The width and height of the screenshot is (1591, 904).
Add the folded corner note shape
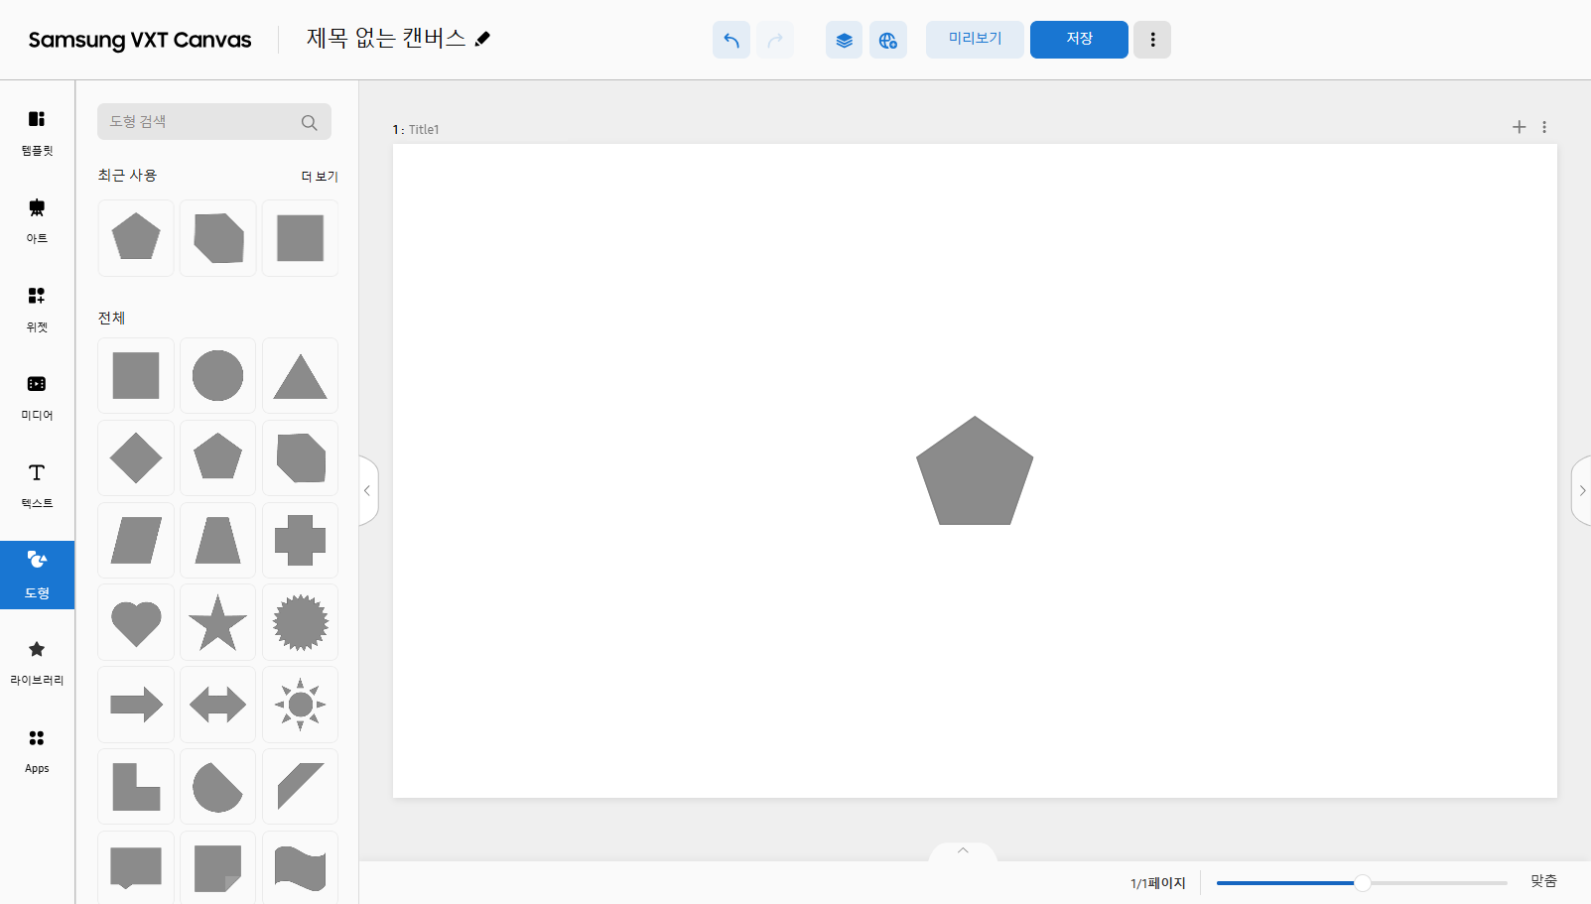(218, 868)
